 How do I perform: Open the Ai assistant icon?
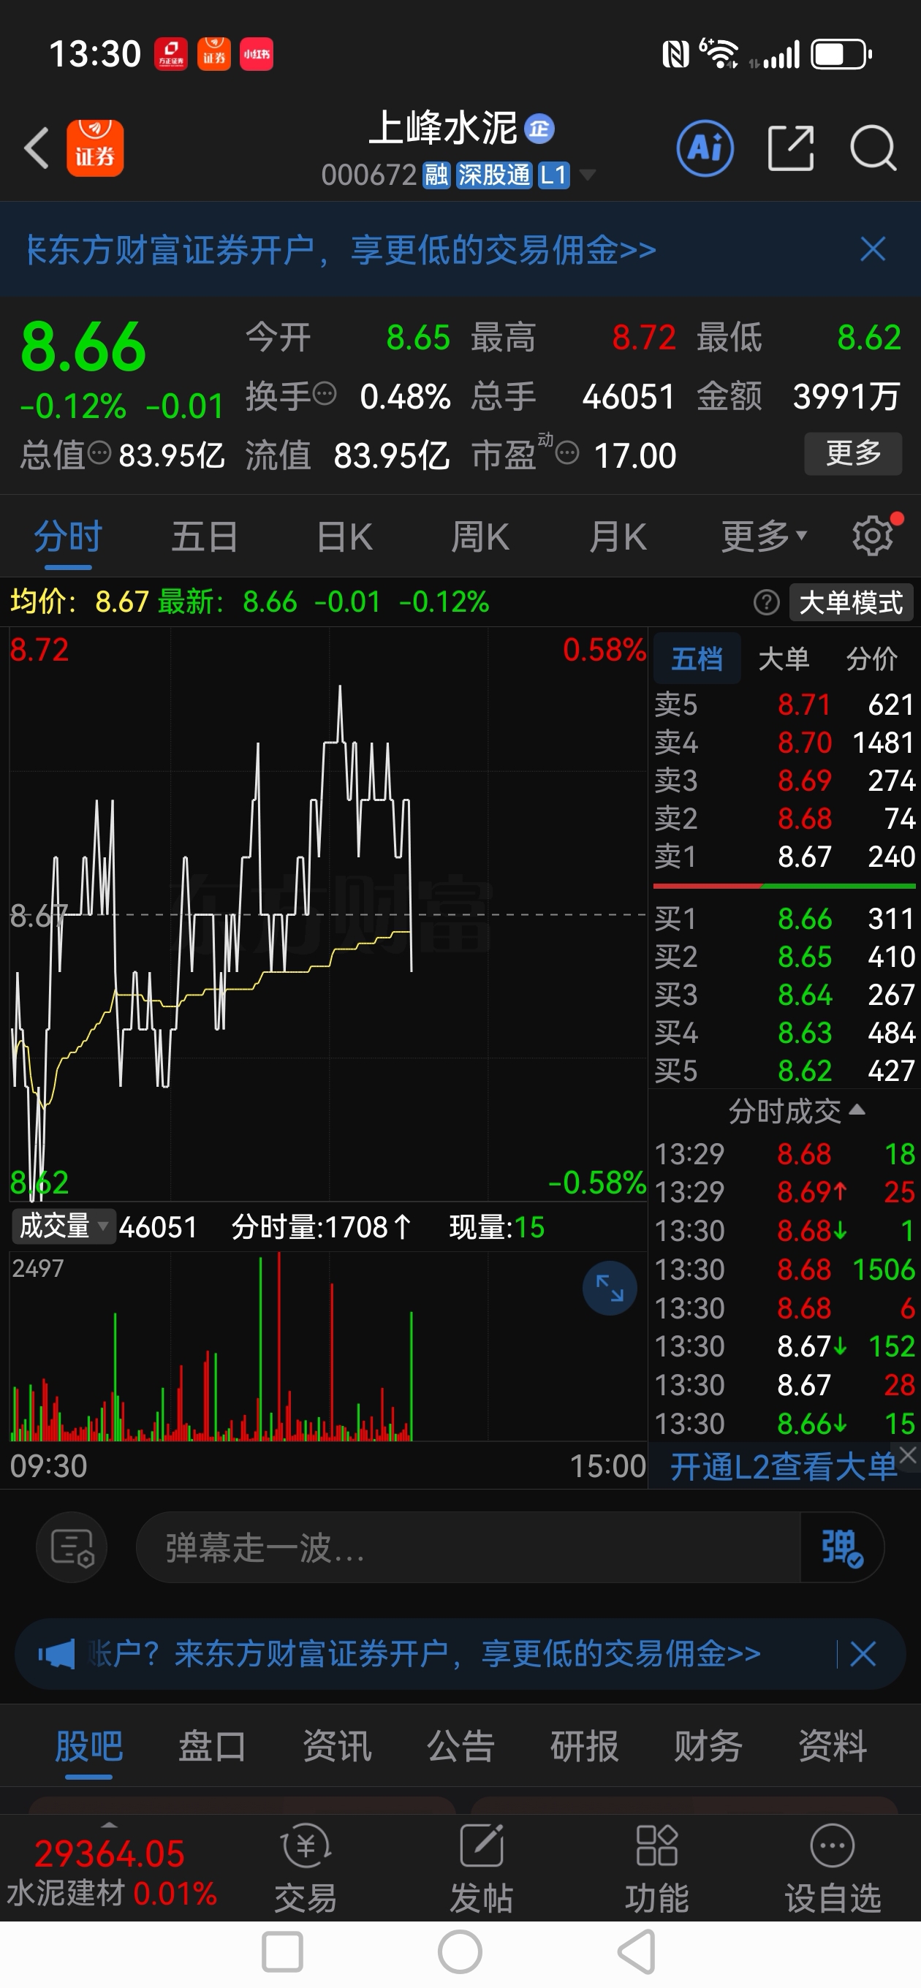(x=705, y=148)
